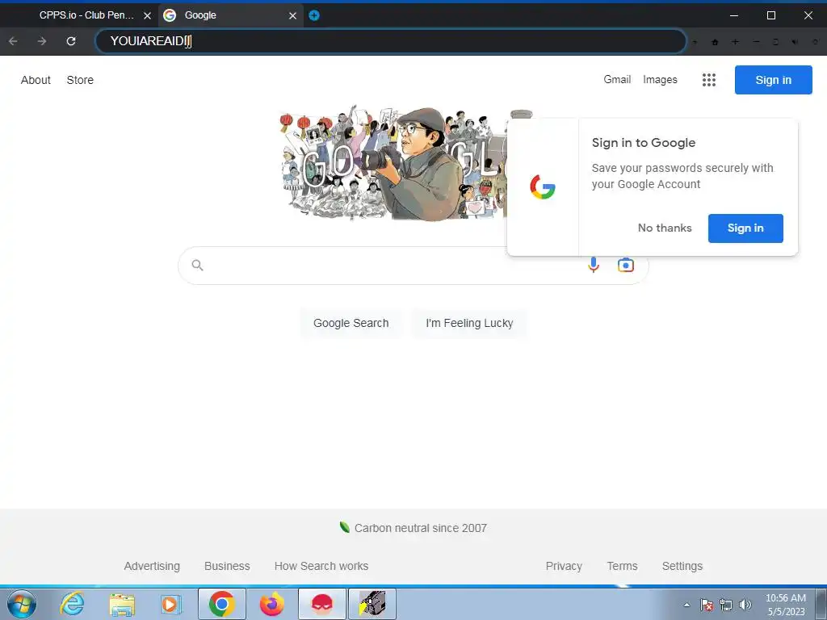Open the Store link
This screenshot has height=620, width=827.
pyautogui.click(x=80, y=80)
